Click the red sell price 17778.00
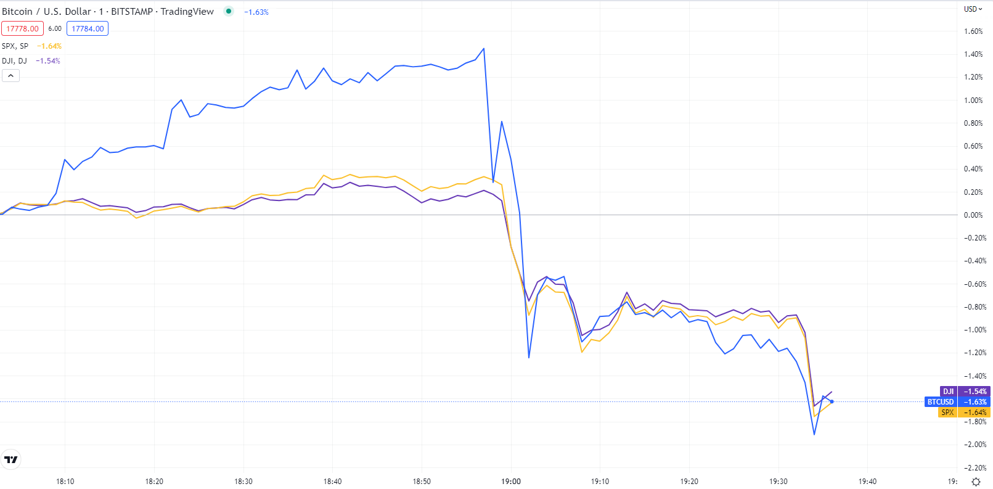 (22, 29)
